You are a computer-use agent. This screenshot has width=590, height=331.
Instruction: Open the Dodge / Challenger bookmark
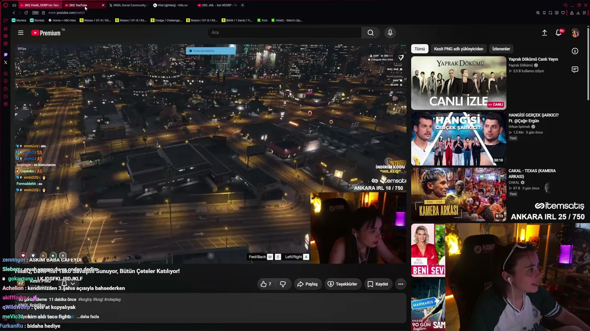coord(167,20)
